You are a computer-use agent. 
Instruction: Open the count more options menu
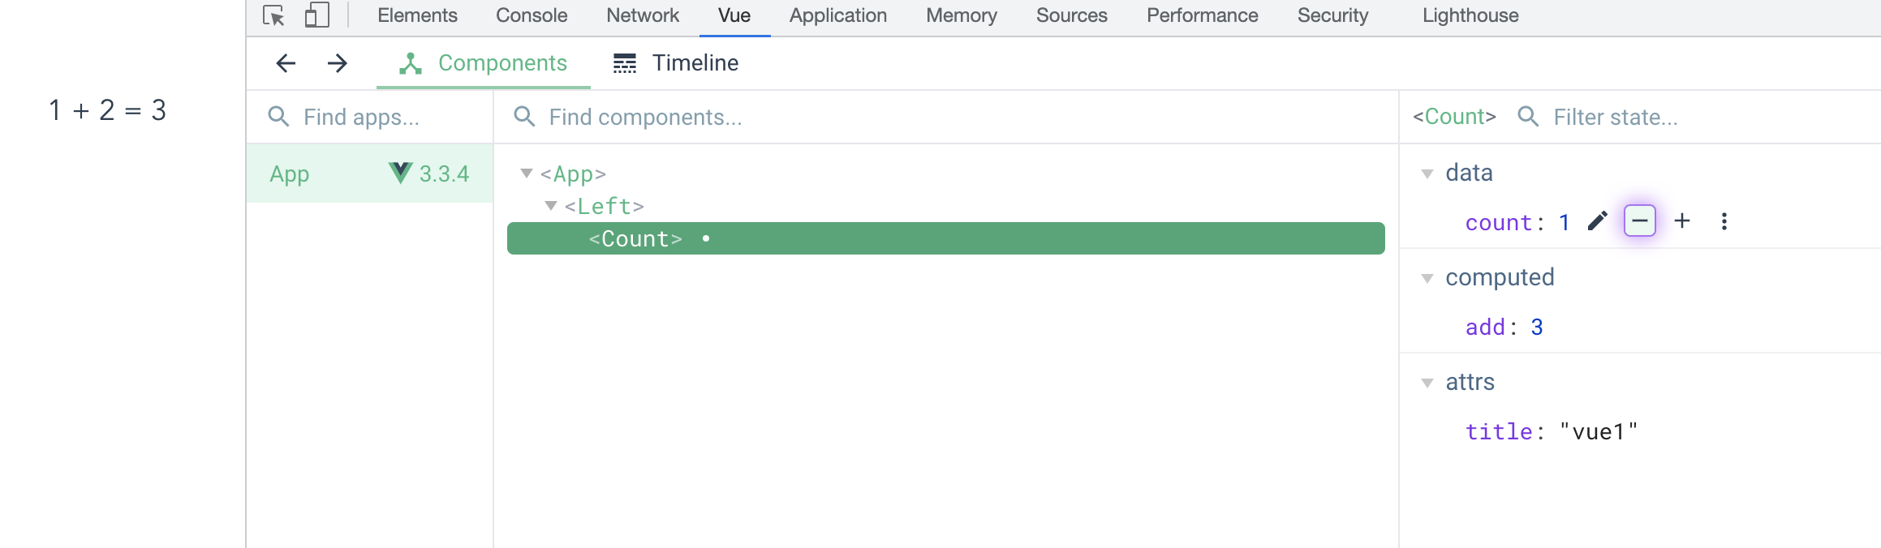1724,221
